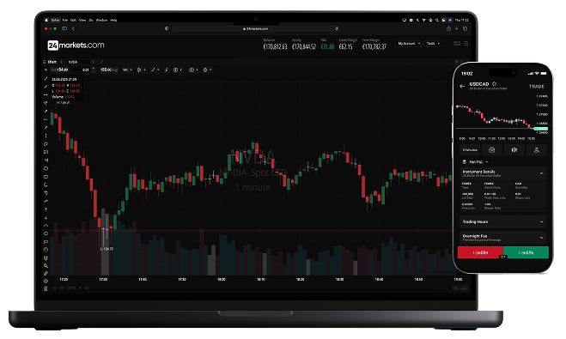
Task: Select the rectangle drawing tool
Action: [x=46, y=177]
